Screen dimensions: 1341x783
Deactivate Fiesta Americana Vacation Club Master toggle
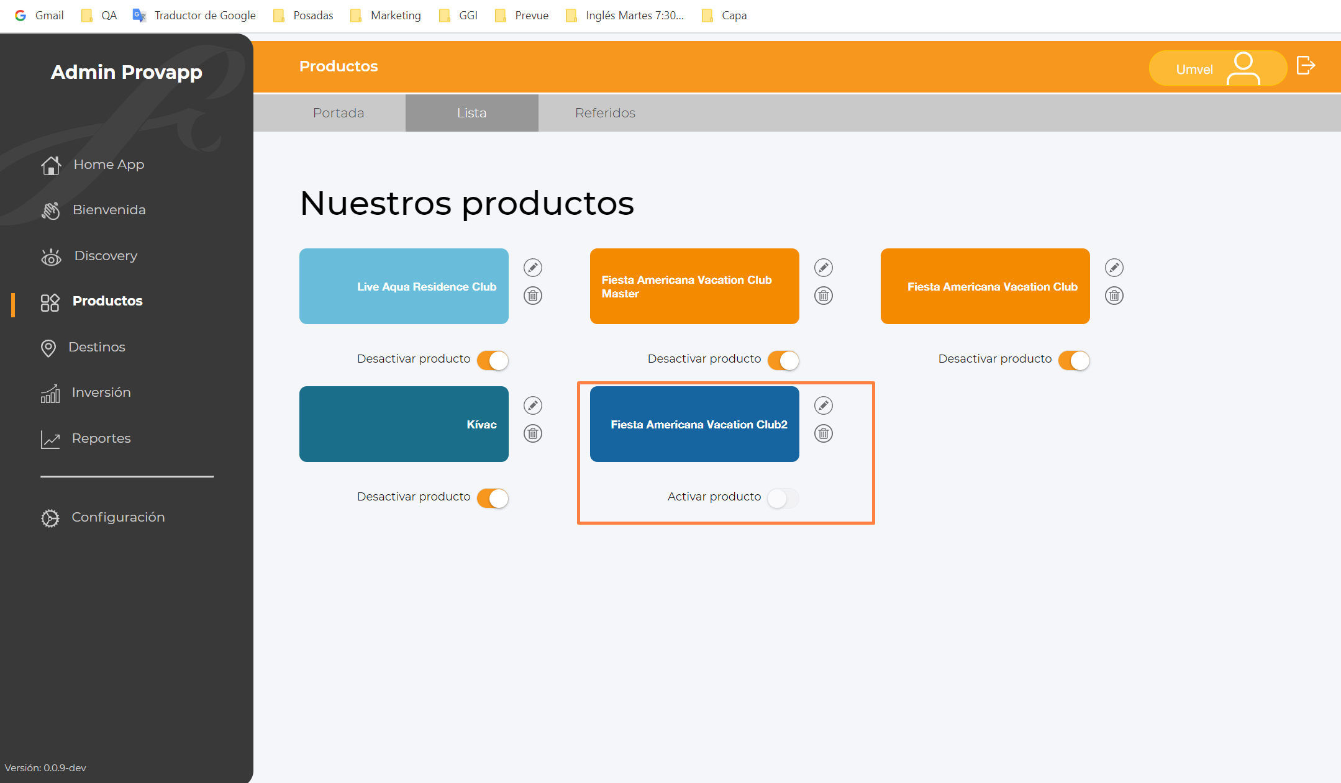click(x=783, y=360)
